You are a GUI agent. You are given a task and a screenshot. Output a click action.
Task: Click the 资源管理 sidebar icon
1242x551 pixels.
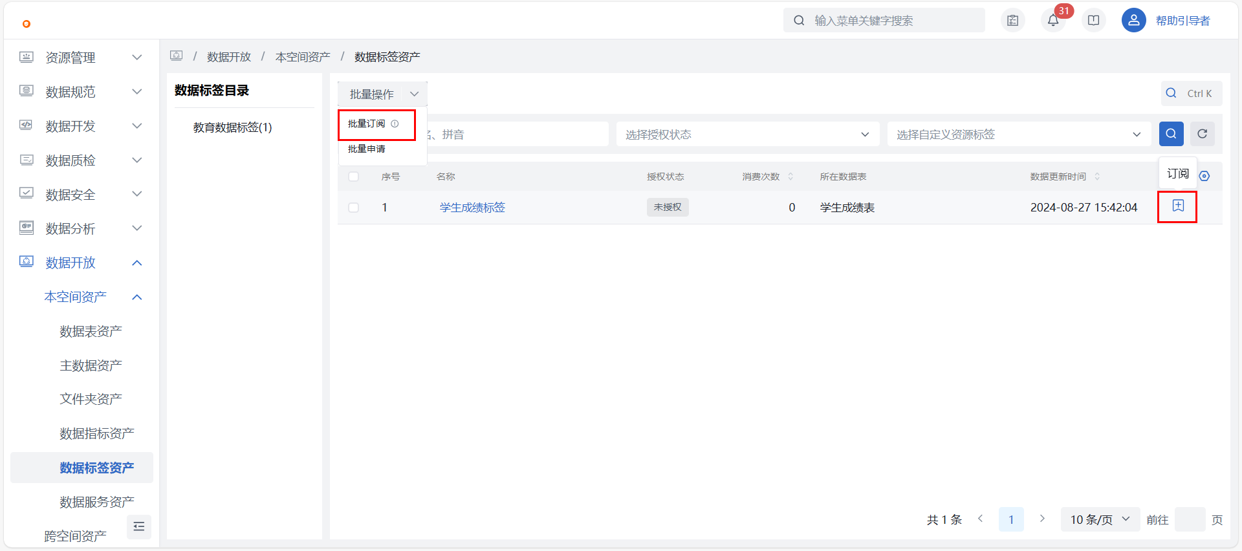(27, 57)
